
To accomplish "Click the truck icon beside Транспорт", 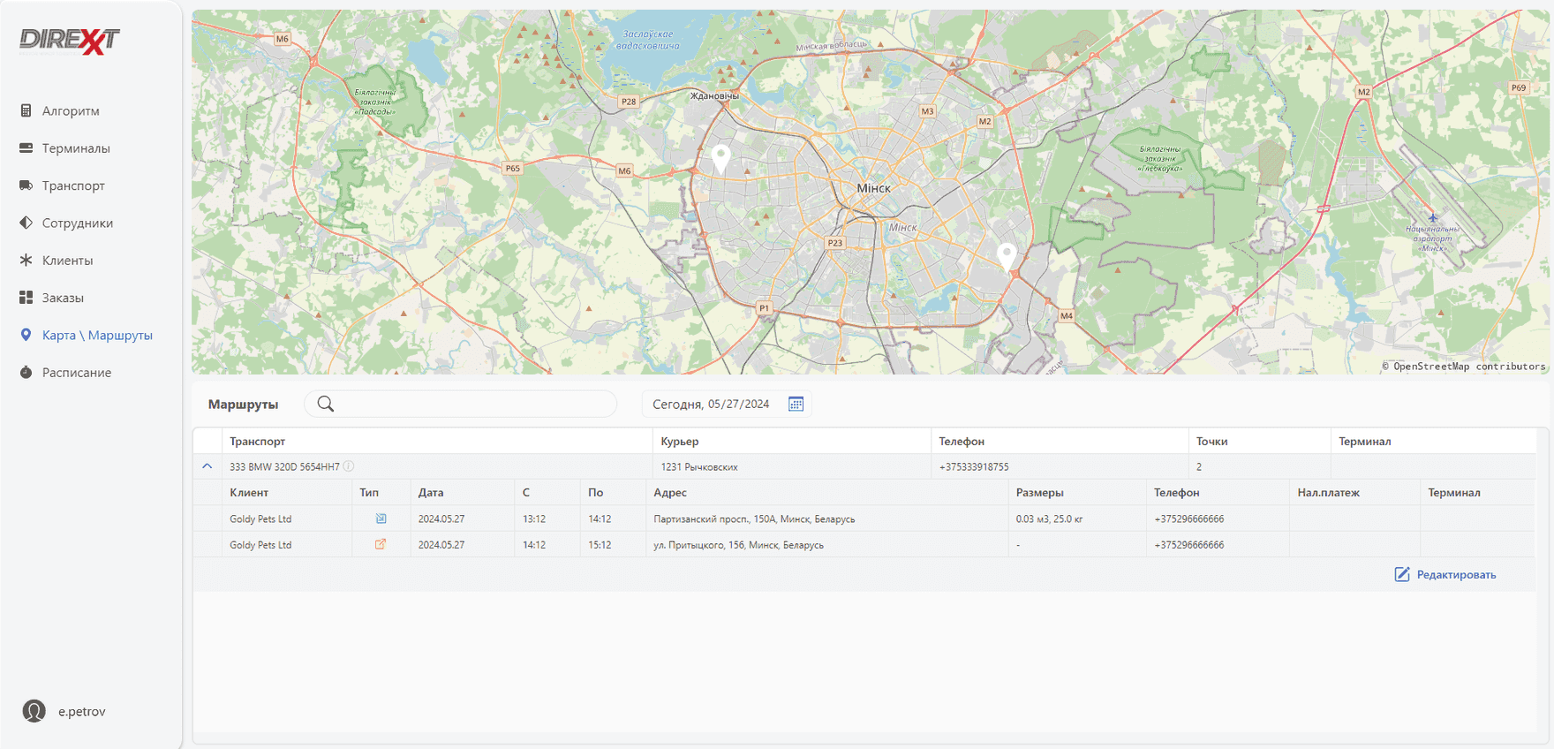I will point(26,185).
